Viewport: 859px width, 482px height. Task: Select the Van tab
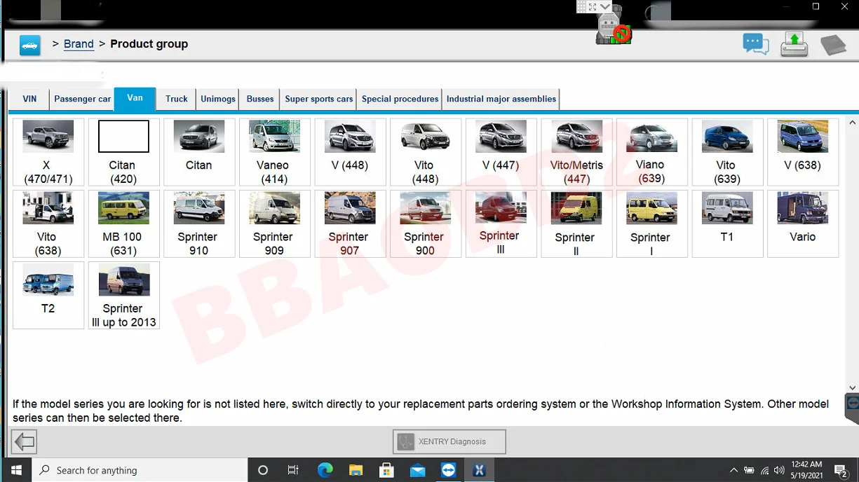click(135, 98)
